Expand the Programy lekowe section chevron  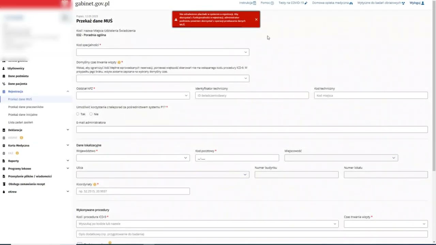pyautogui.click(x=68, y=169)
